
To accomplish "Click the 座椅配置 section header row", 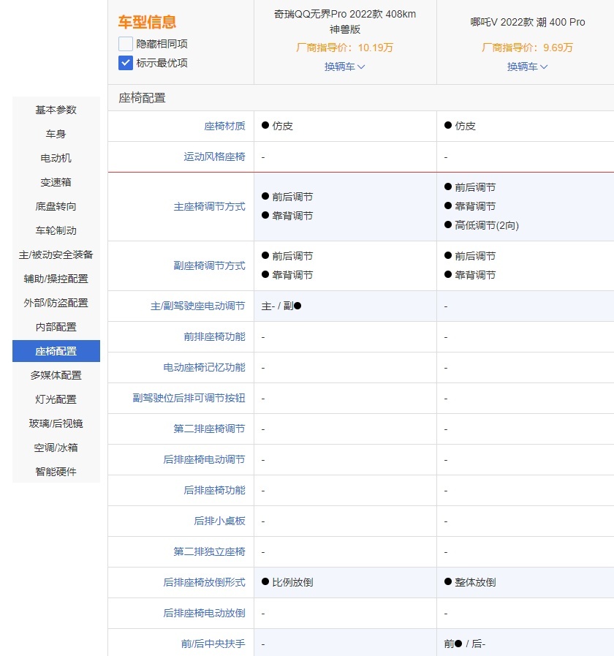I will (x=361, y=98).
